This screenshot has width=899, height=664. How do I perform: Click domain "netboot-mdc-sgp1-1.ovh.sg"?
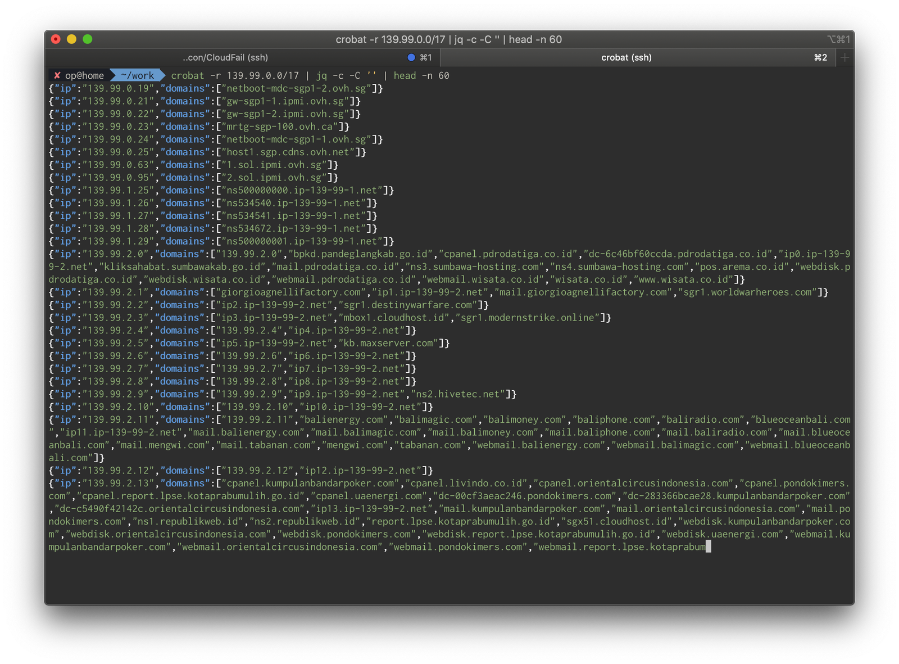[x=299, y=139]
